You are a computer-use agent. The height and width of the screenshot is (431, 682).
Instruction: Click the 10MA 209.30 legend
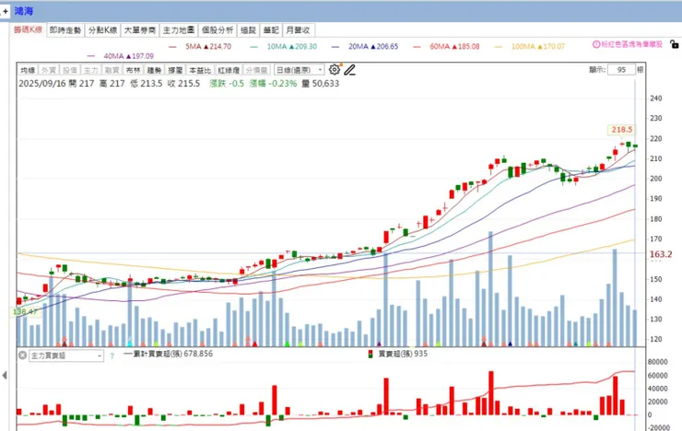tap(284, 46)
